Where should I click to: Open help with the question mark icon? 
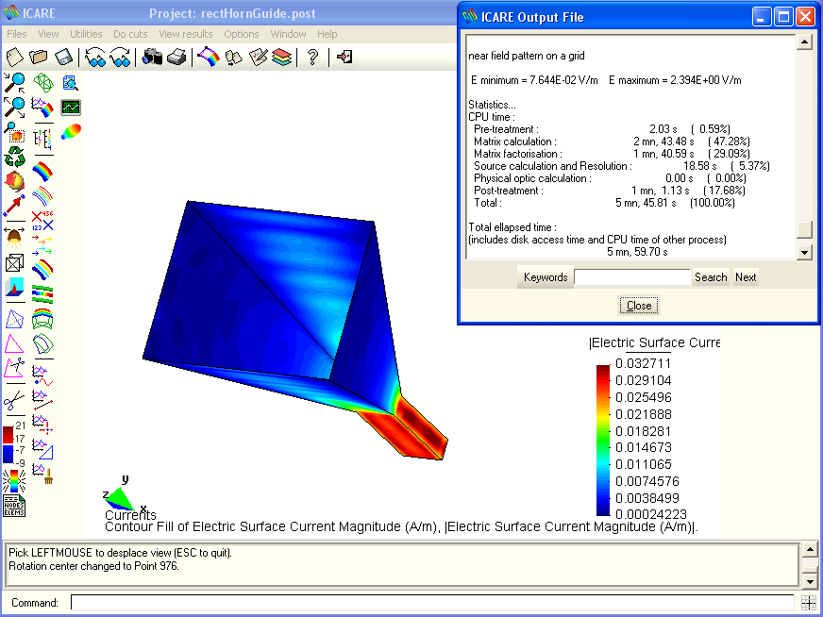tap(312, 57)
